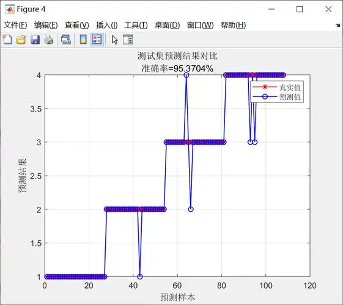The image size is (343, 305).
Task: Click the 准确率=95.3704% subtitle text
Action: (x=177, y=68)
